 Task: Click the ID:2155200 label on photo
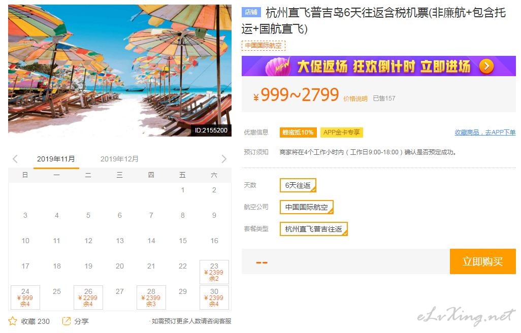pyautogui.click(x=211, y=130)
